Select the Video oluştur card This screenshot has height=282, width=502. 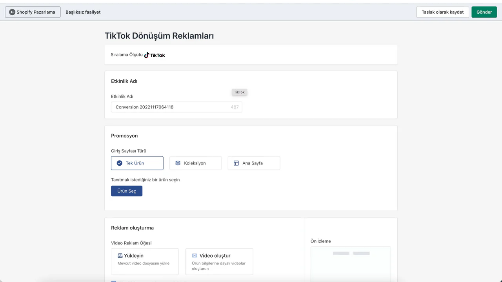219,262
